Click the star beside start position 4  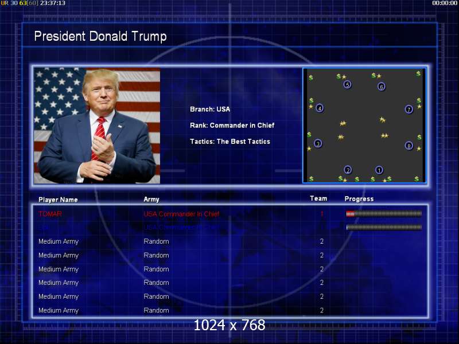(311, 107)
